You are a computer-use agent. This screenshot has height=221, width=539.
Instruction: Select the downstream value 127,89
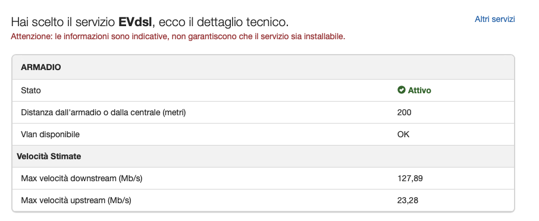point(410,178)
